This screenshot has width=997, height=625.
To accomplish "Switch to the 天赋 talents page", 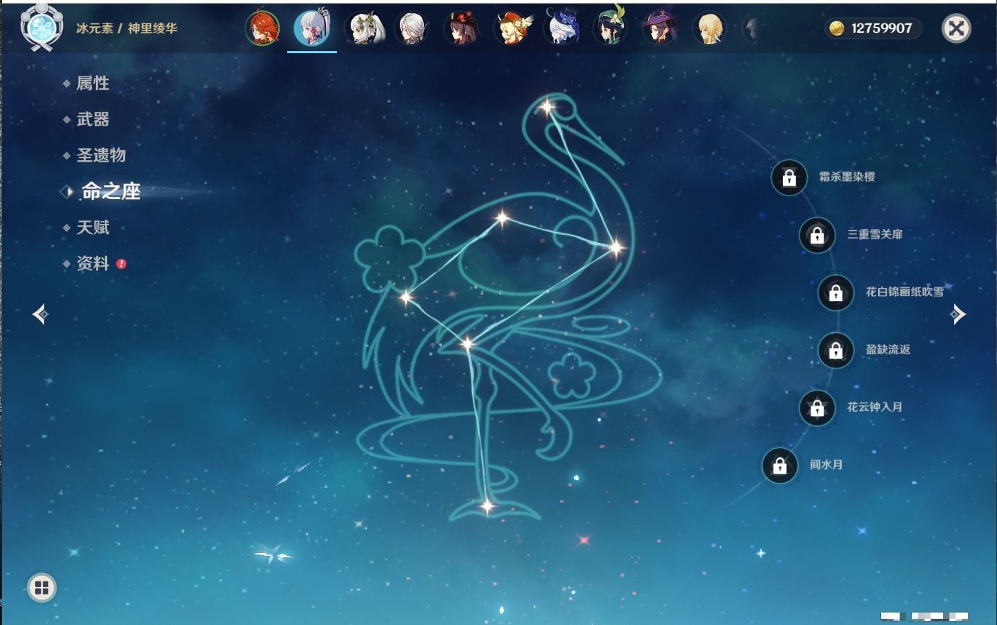I will click(93, 227).
